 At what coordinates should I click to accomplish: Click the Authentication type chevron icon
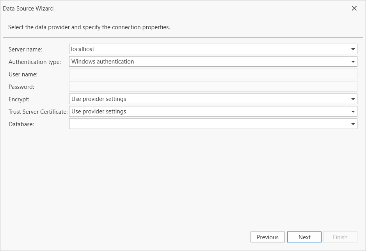(354, 61)
